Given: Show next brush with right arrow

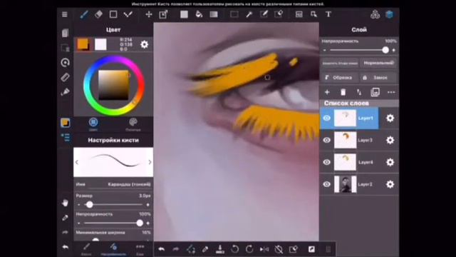Looking at the screenshot, I should point(150,162).
